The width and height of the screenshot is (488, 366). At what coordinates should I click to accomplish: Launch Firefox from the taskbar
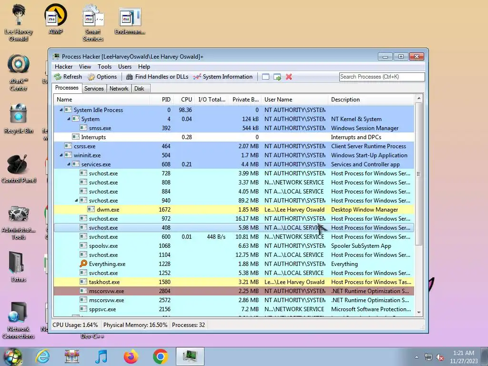131,356
